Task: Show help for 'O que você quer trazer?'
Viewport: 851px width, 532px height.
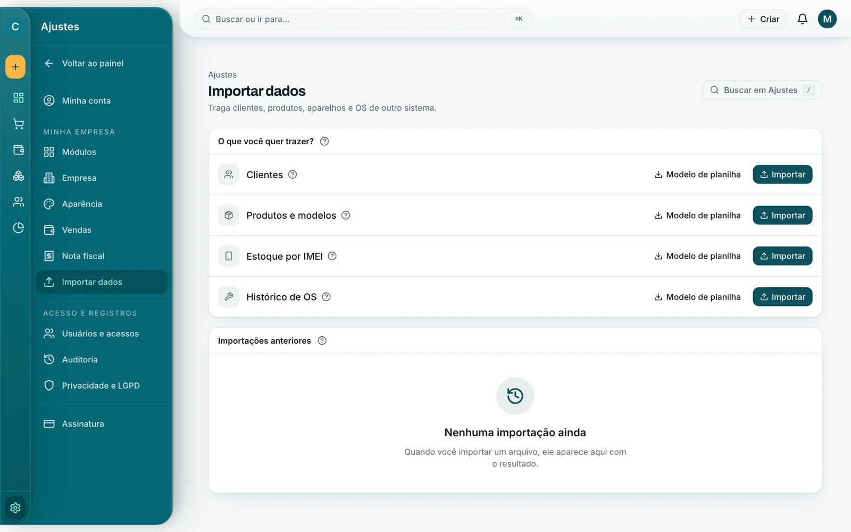Action: [x=324, y=142]
